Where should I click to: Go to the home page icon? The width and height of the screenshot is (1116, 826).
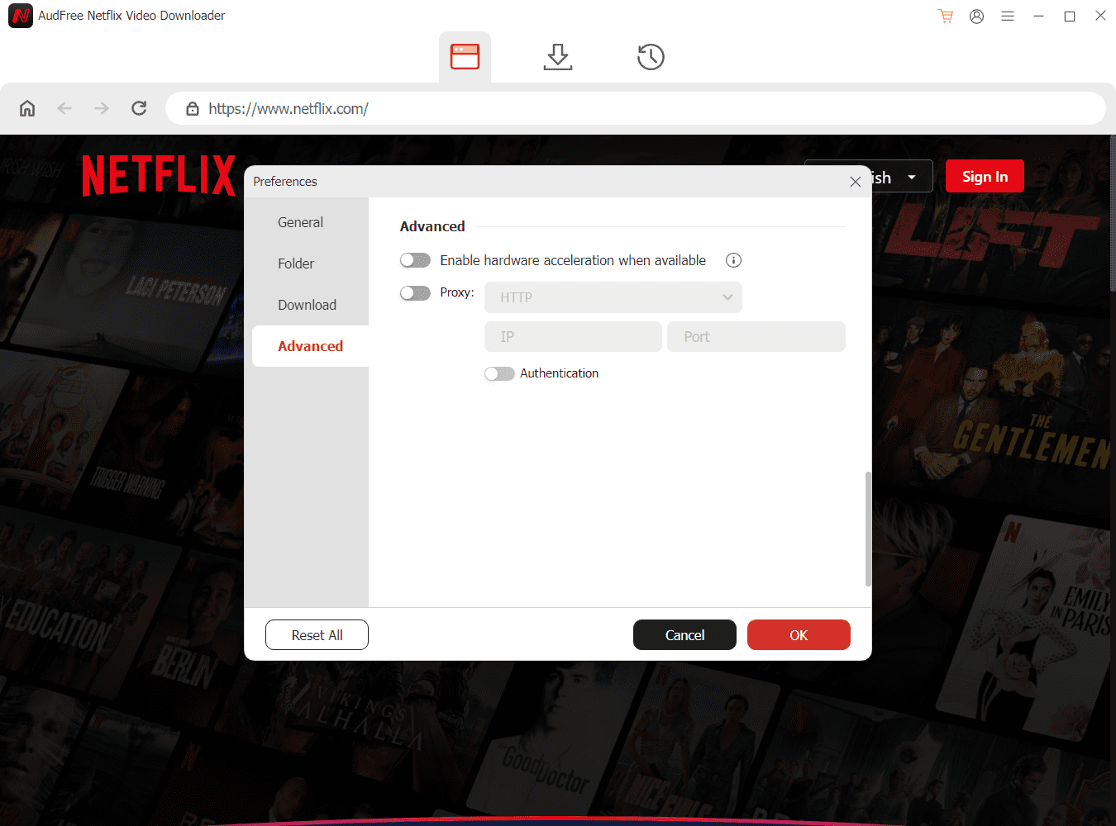(x=27, y=108)
